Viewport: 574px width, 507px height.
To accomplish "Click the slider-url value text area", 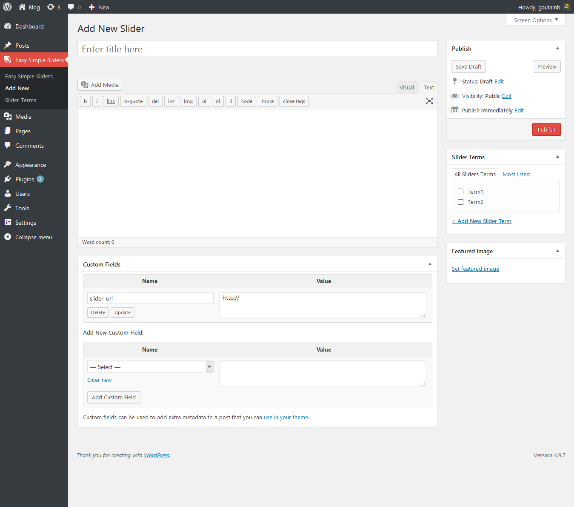I will pos(323,305).
